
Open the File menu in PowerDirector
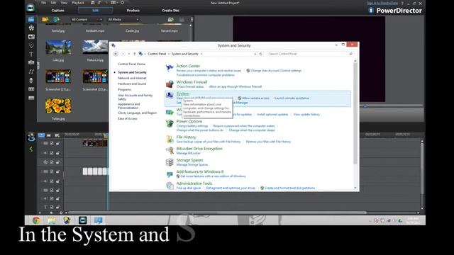point(43,3)
